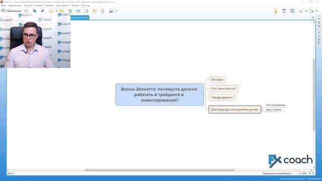Click the vertical scrollbar thumb
322x181 pixels.
(x=314, y=95)
